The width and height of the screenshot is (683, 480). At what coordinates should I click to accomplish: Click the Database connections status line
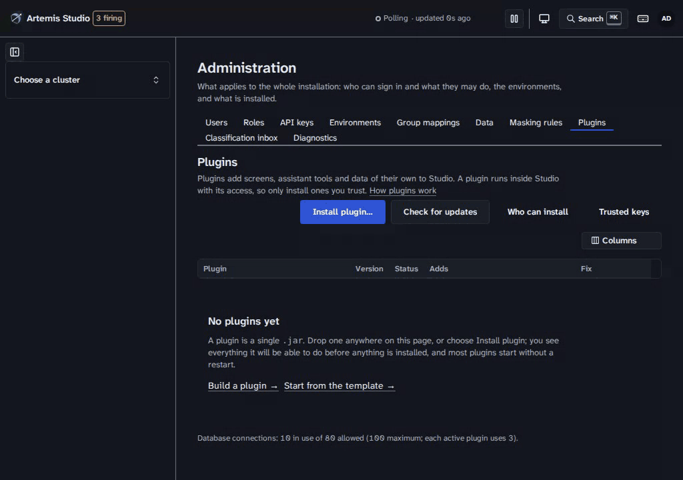(x=358, y=438)
